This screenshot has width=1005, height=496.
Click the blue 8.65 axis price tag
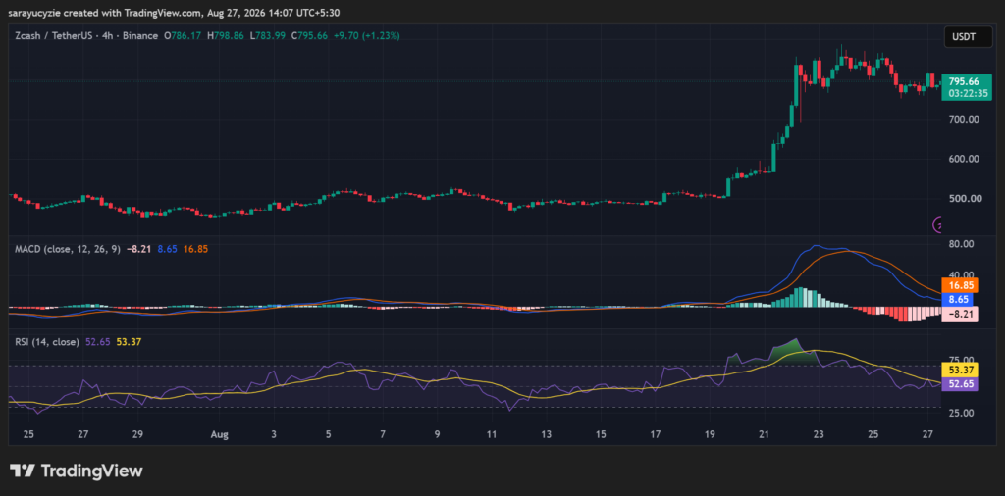point(958,299)
